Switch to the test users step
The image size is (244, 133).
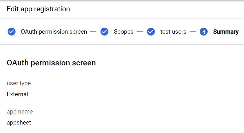coord(173,31)
